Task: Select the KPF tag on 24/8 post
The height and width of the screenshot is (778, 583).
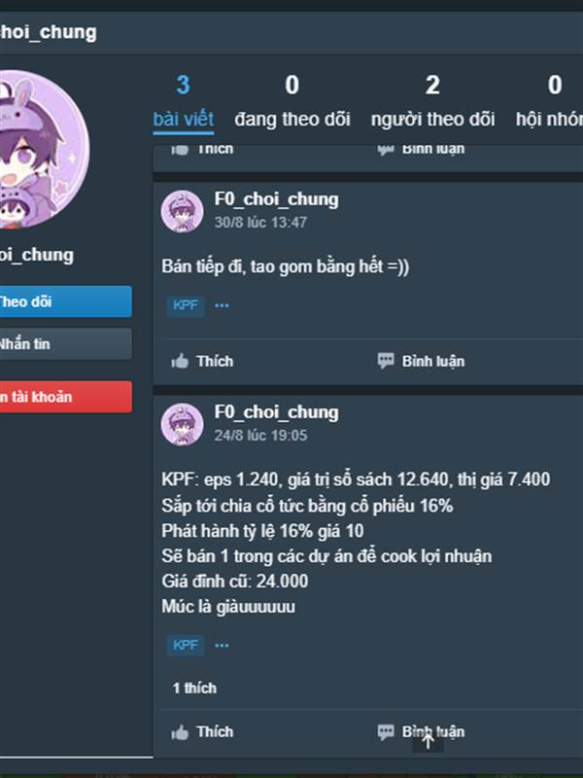Action: 186,646
